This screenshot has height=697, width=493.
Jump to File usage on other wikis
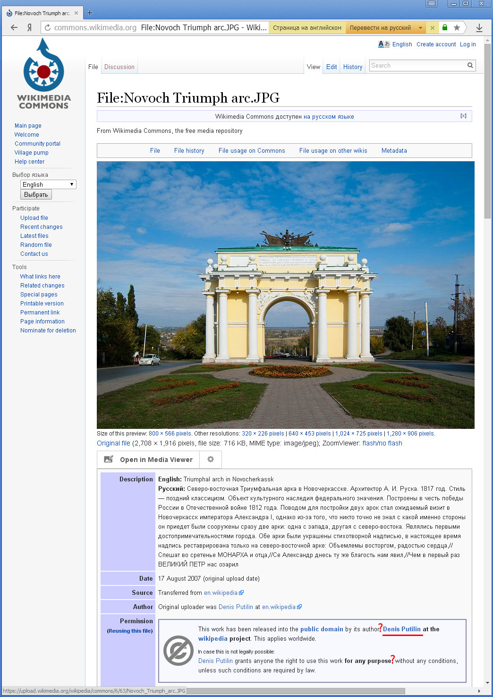coord(333,150)
